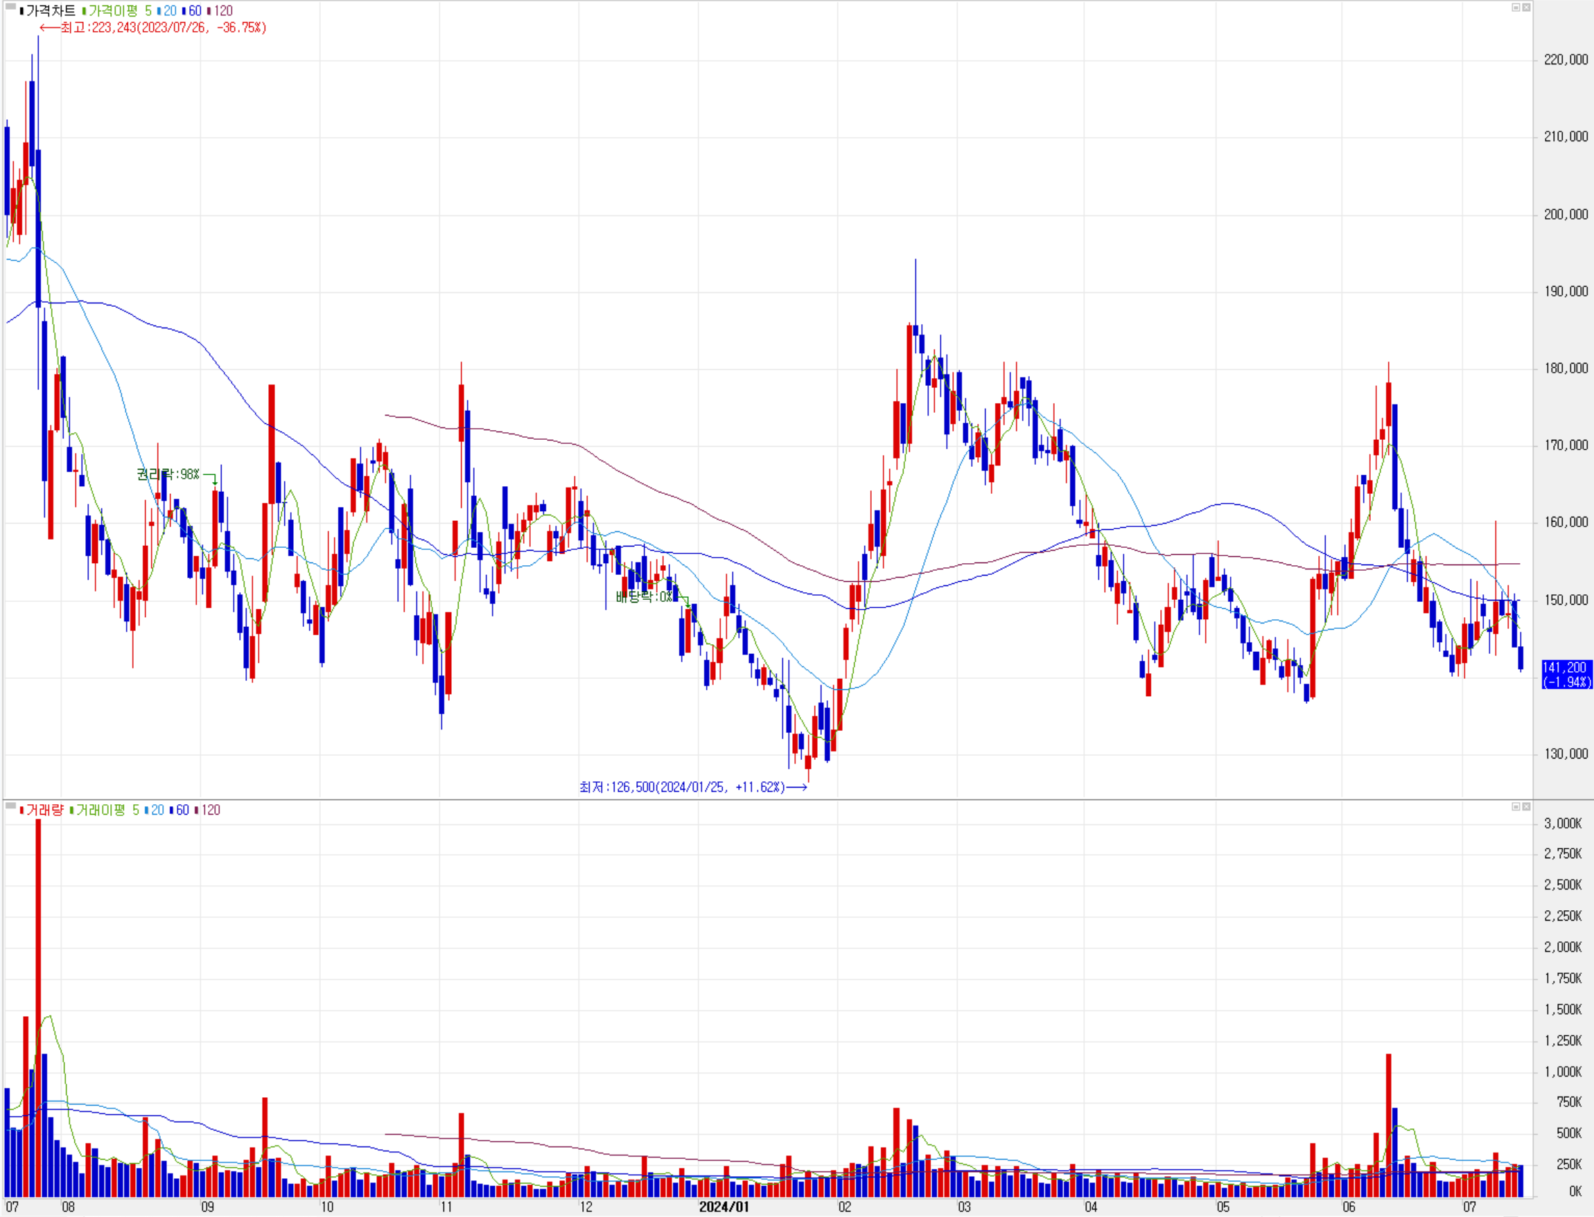
Task: Click the gray handle beside 거래량 label
Action: pyautogui.click(x=10, y=806)
